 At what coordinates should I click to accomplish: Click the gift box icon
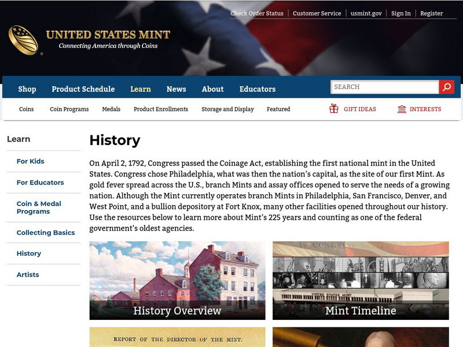click(334, 109)
